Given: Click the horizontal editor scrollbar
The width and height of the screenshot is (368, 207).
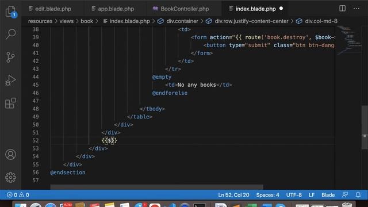Looking at the screenshot, I should click(x=157, y=187).
